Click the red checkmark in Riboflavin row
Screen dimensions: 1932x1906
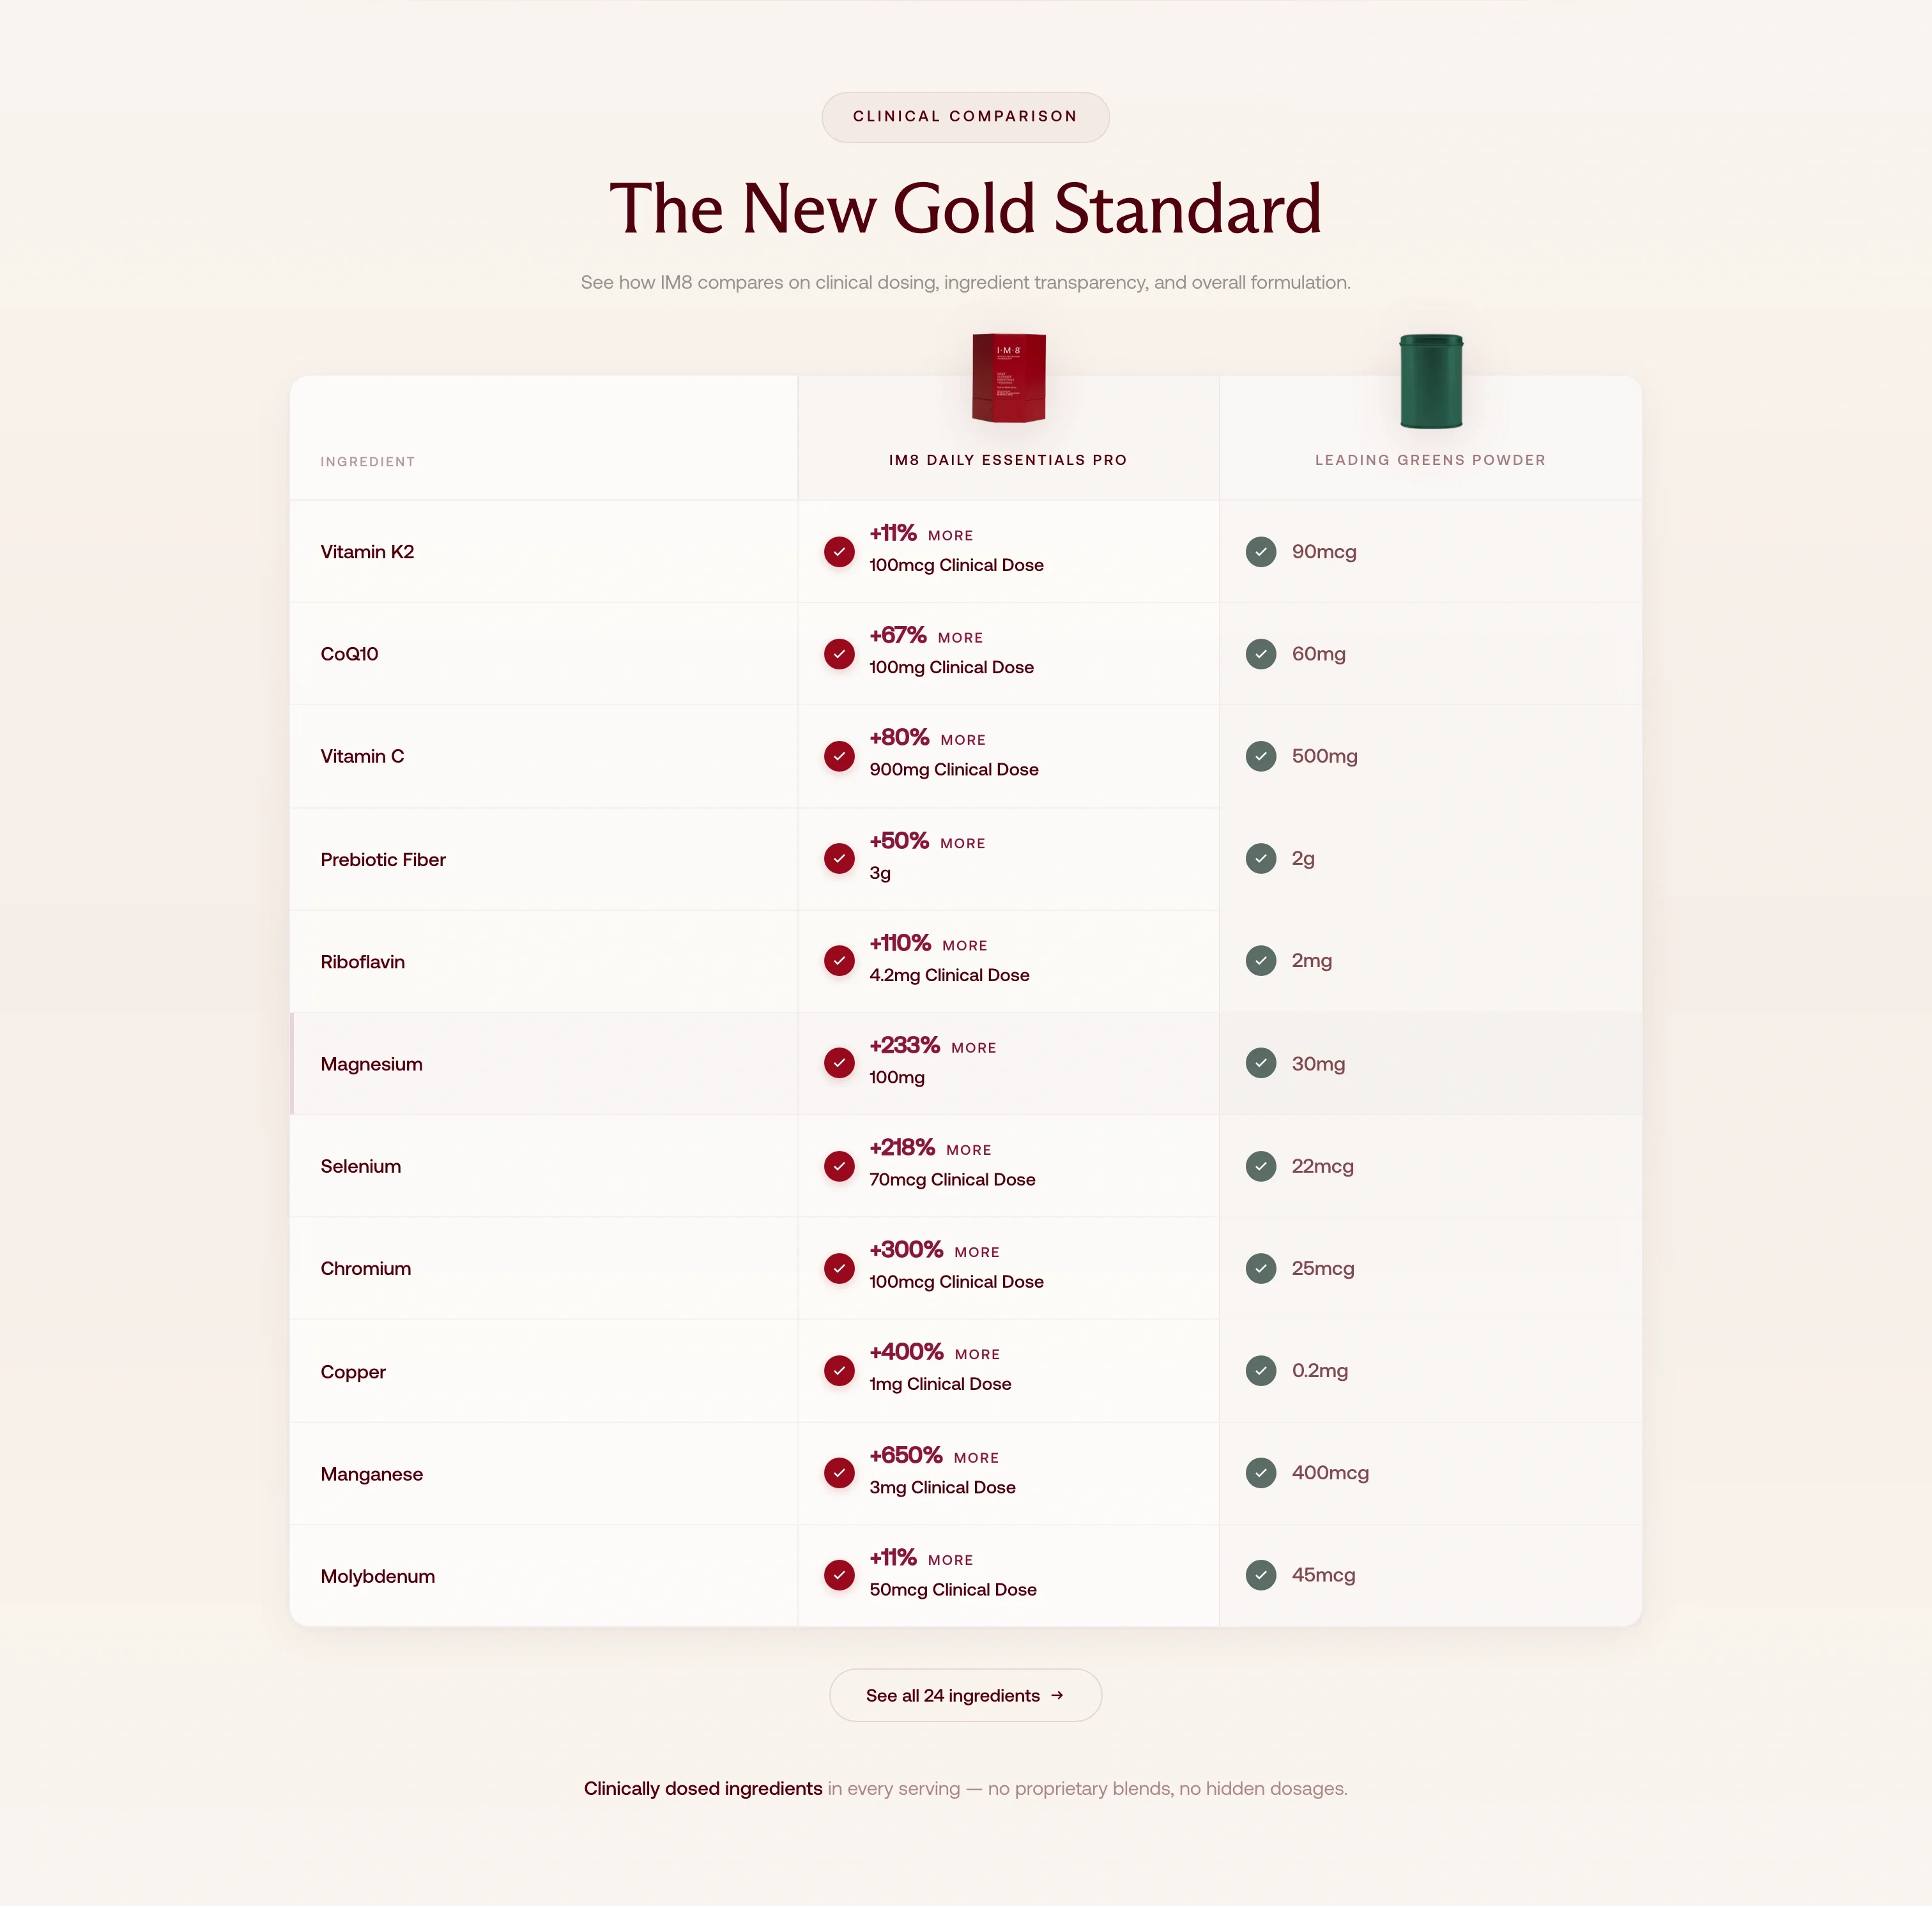pos(839,960)
